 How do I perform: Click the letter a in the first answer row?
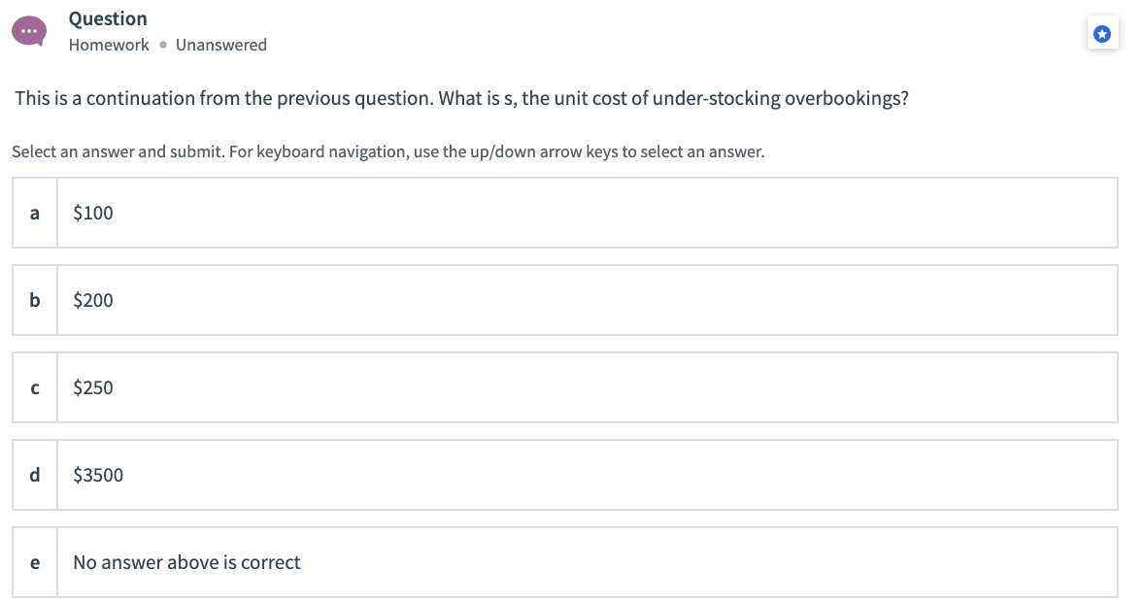(34, 213)
